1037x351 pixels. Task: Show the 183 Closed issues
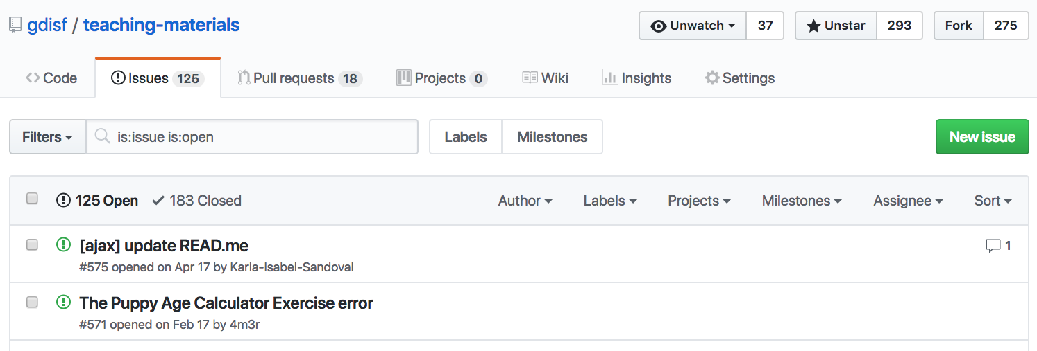(x=196, y=201)
